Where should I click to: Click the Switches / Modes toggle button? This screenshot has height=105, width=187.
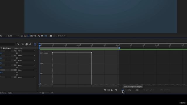click(x=6, y=93)
